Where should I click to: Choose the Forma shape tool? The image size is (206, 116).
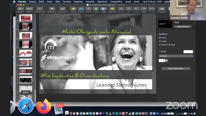tap(96, 9)
